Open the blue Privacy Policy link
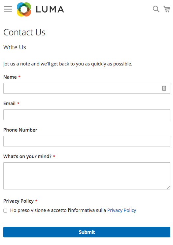The height and width of the screenshot is (245, 173). coord(122,210)
